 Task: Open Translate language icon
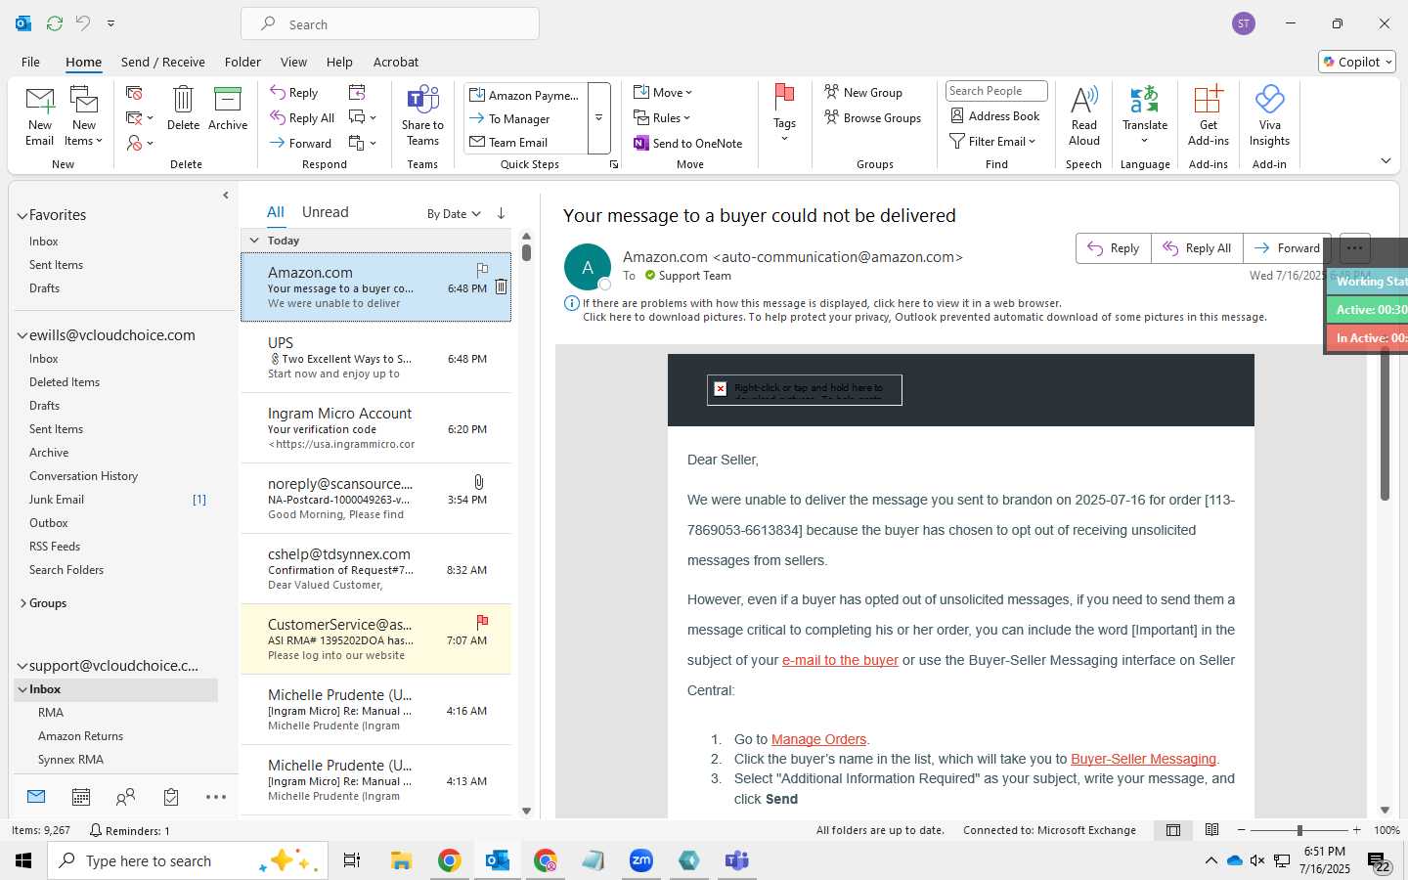coord(1145,115)
